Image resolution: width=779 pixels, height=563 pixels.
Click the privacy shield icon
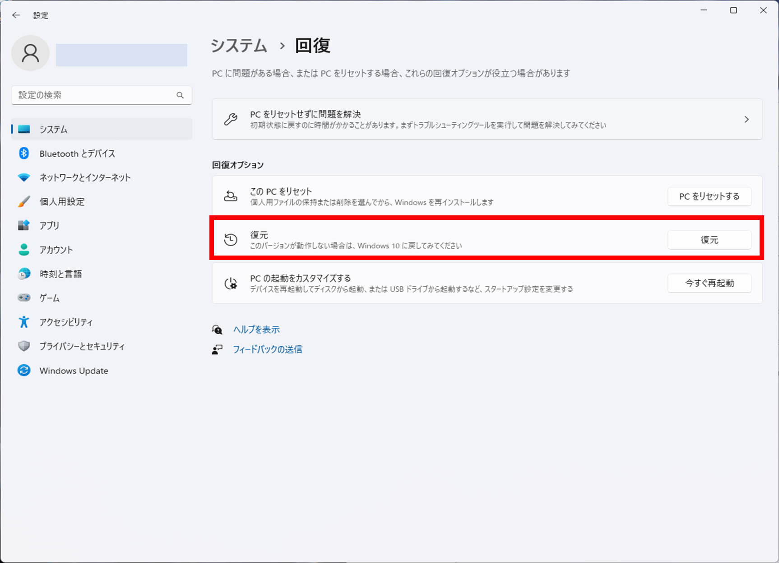24,346
